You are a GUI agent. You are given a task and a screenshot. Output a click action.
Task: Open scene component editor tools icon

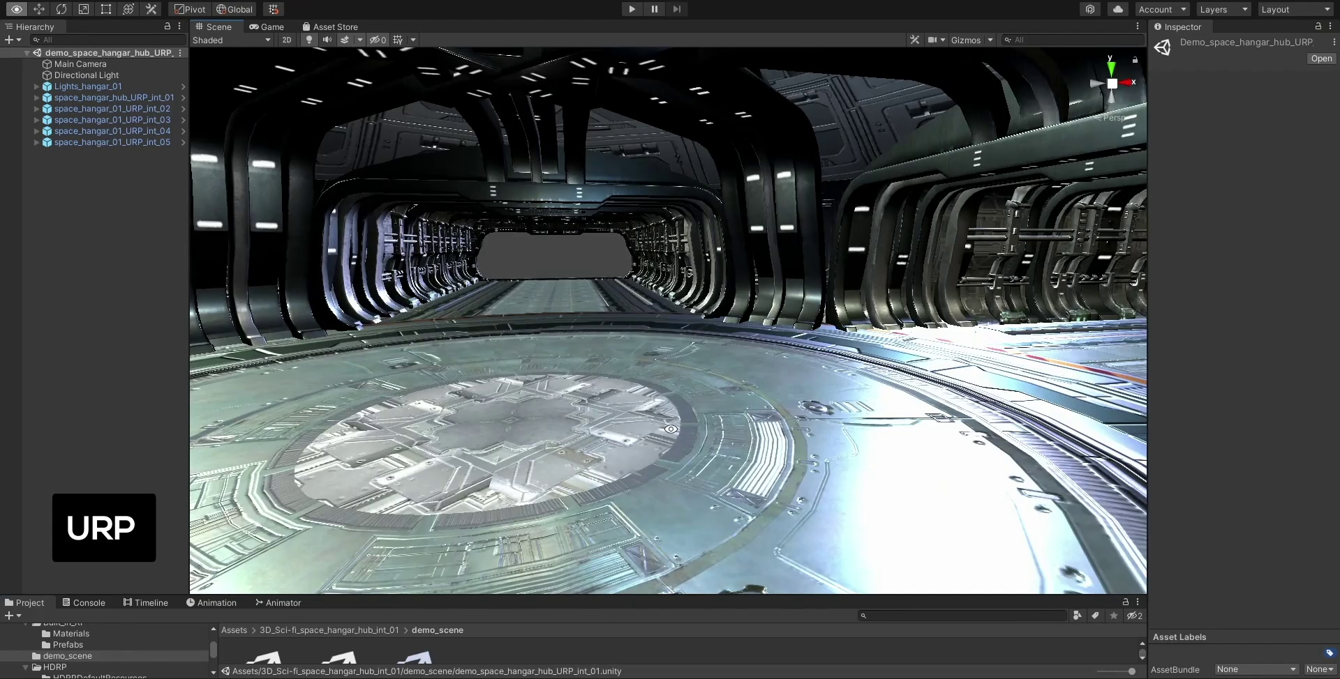point(914,40)
